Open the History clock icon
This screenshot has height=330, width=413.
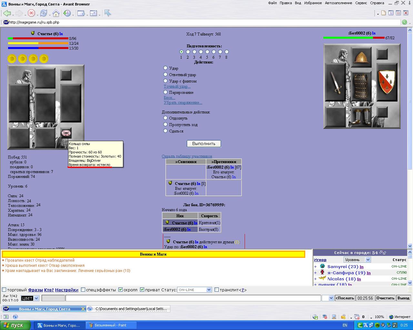coord(67,13)
